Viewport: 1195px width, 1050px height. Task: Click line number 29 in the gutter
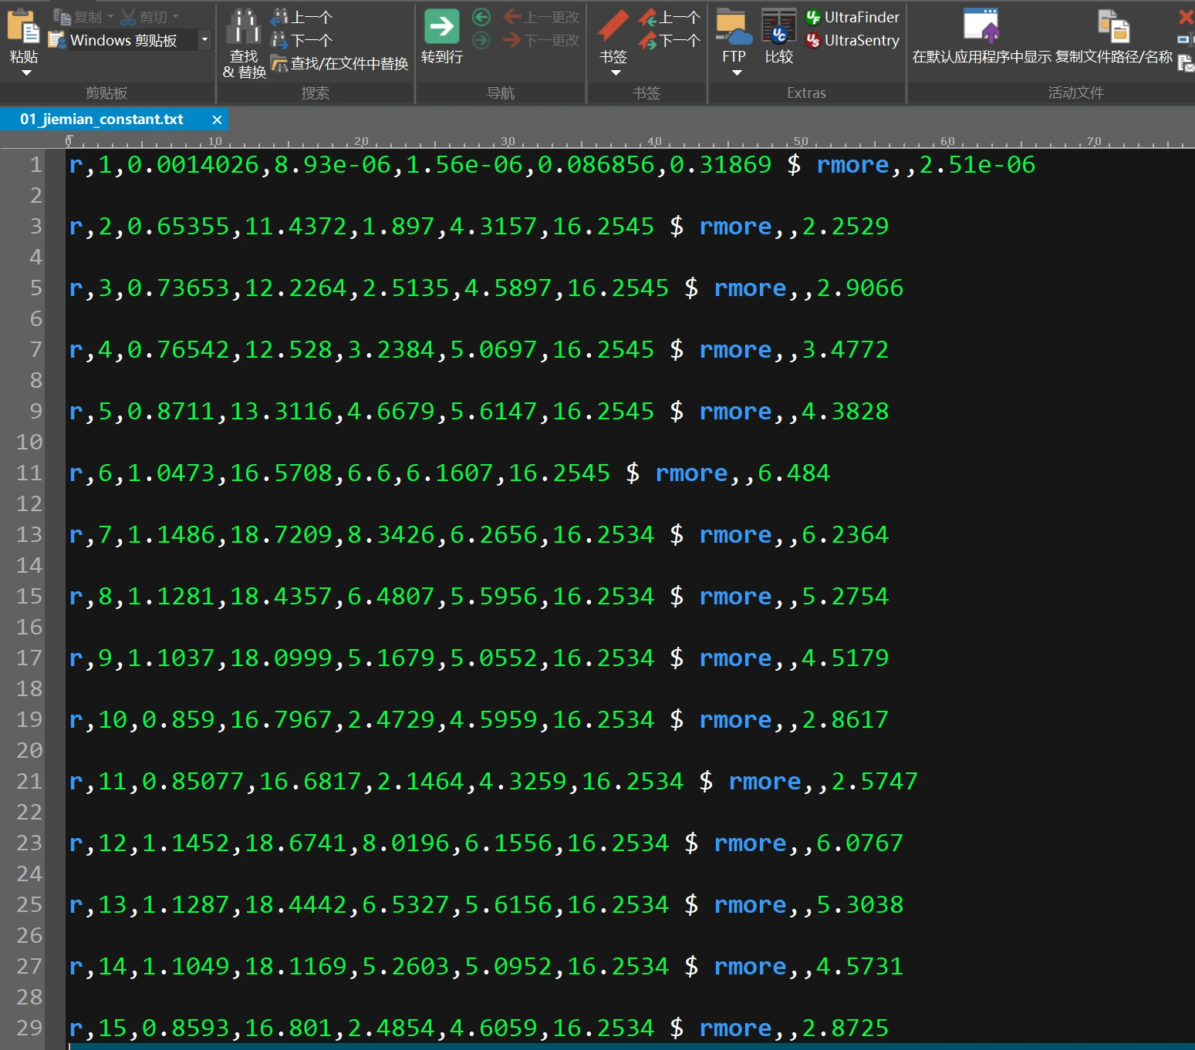click(x=29, y=1028)
